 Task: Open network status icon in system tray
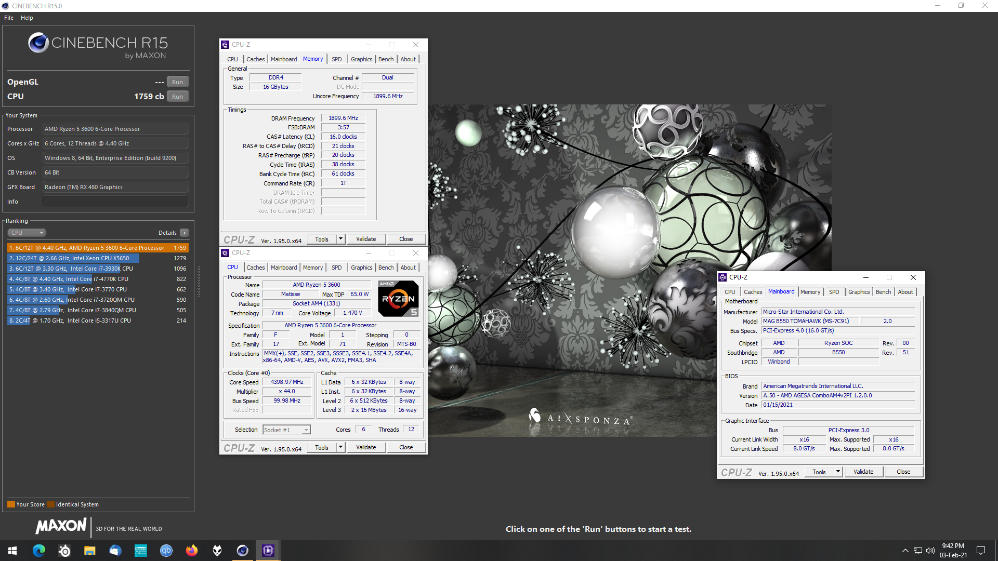918,551
